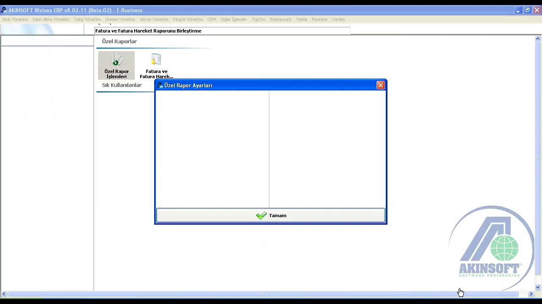
Task: Click the horizontal scrollbar left arrow
Action: [x=4, y=294]
